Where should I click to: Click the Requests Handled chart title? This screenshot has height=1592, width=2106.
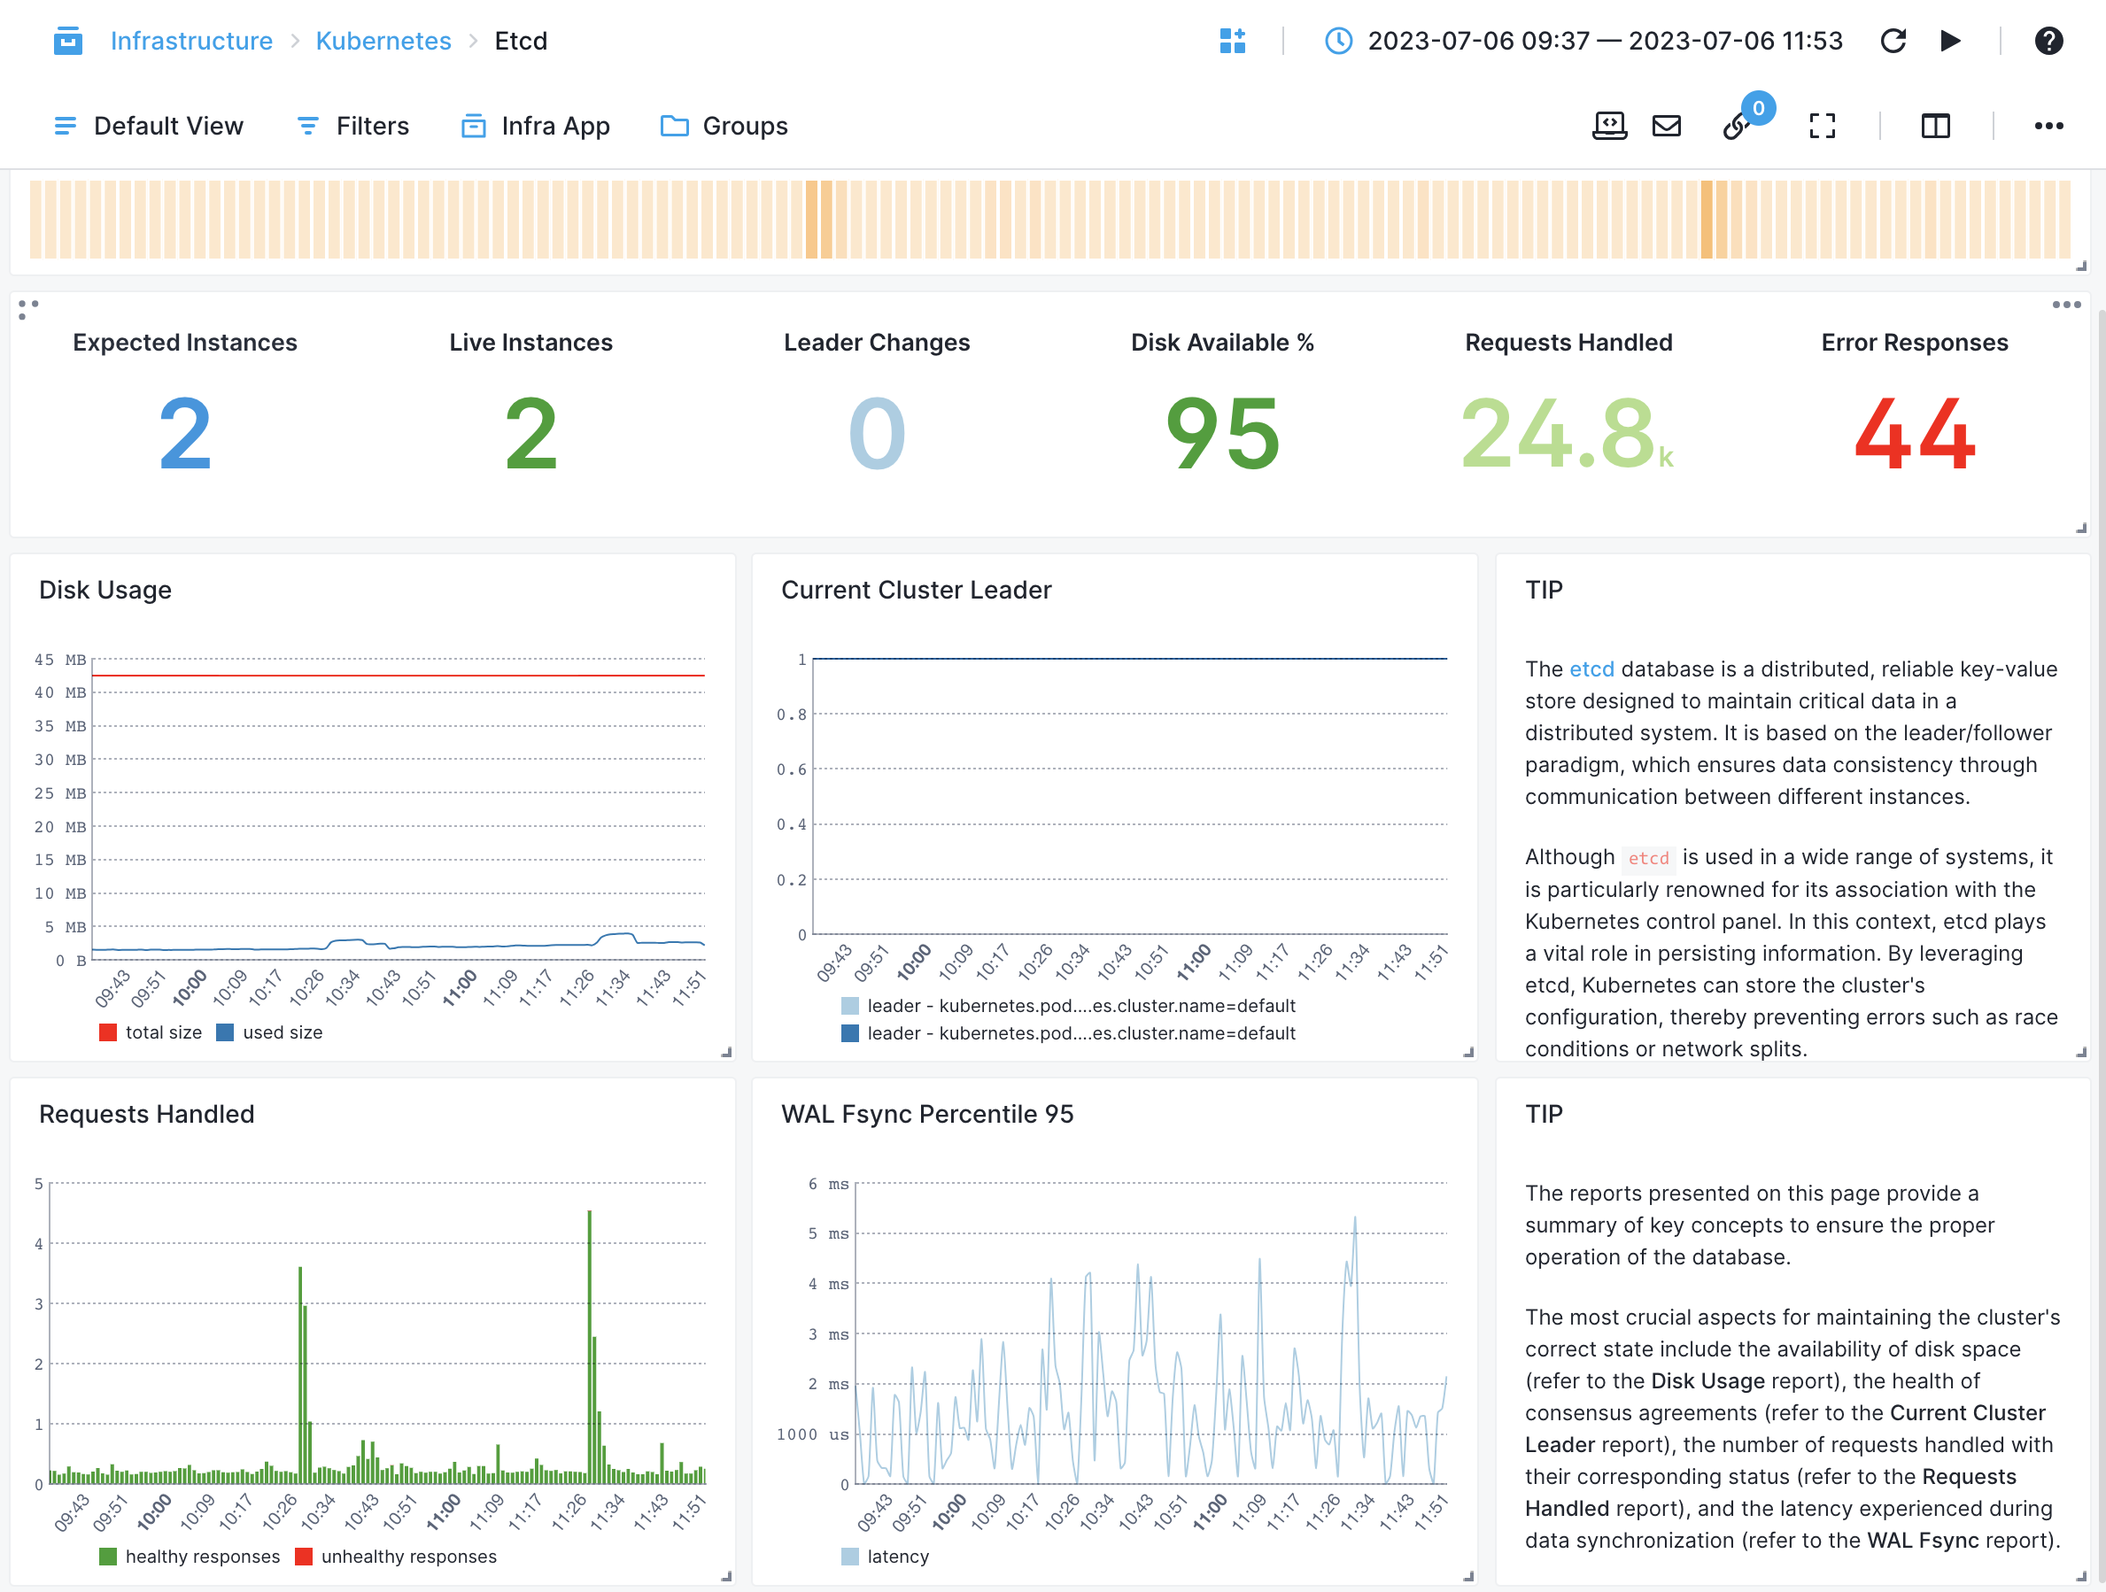point(147,1114)
